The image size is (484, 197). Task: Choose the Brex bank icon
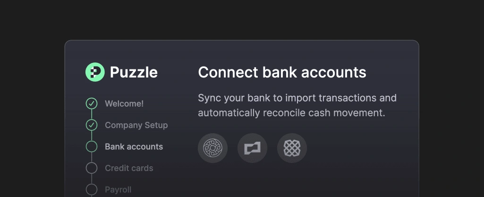[x=252, y=148]
